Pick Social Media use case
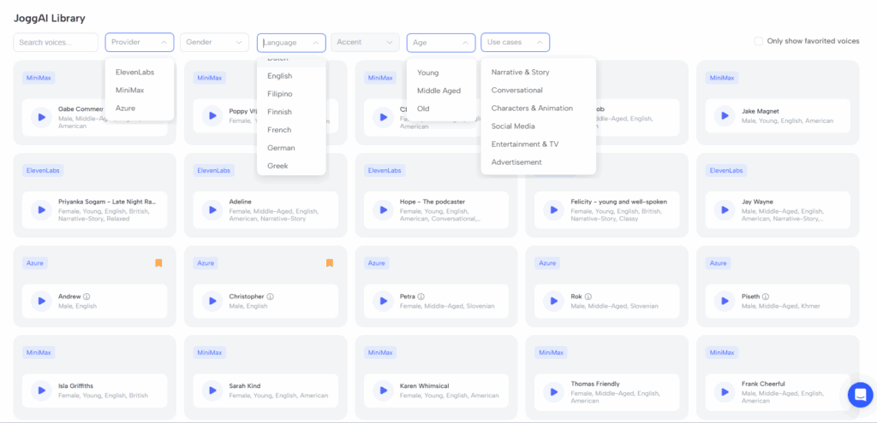This screenshot has width=877, height=423. pos(513,126)
